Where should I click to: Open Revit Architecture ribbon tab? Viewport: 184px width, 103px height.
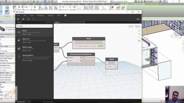(7, 4)
